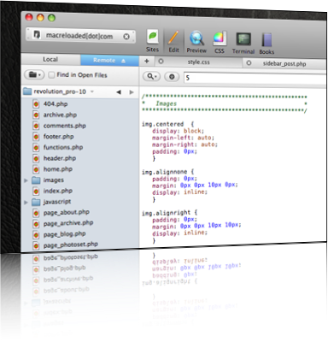The image size is (328, 342).
Task: Select file functions.php
Action: pos(63,147)
